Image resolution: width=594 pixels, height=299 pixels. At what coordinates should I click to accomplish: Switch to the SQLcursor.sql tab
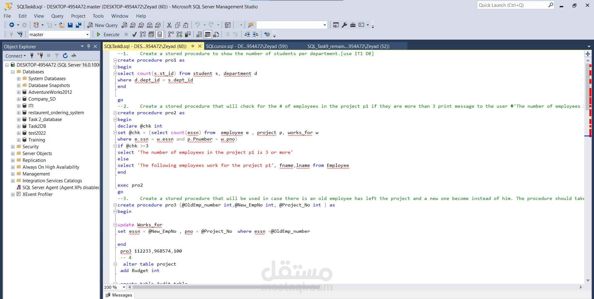(246, 46)
